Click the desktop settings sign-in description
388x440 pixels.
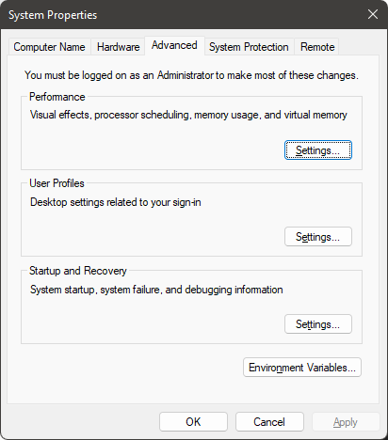116,202
